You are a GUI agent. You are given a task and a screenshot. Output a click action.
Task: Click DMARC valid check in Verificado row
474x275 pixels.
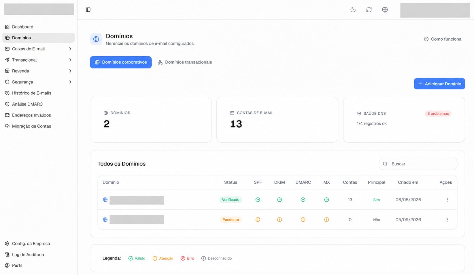coord(303,200)
